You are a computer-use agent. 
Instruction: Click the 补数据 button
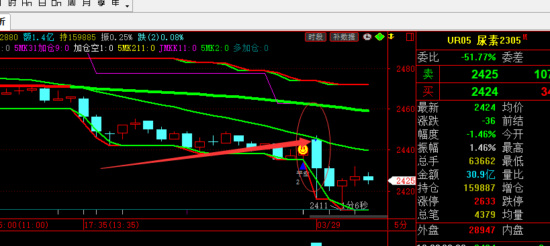344,37
